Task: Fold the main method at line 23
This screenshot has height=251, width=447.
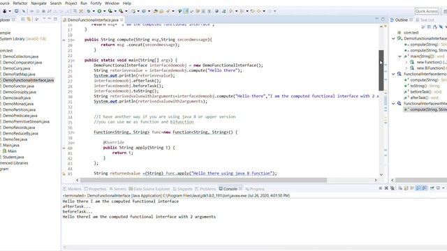Action: point(73,61)
